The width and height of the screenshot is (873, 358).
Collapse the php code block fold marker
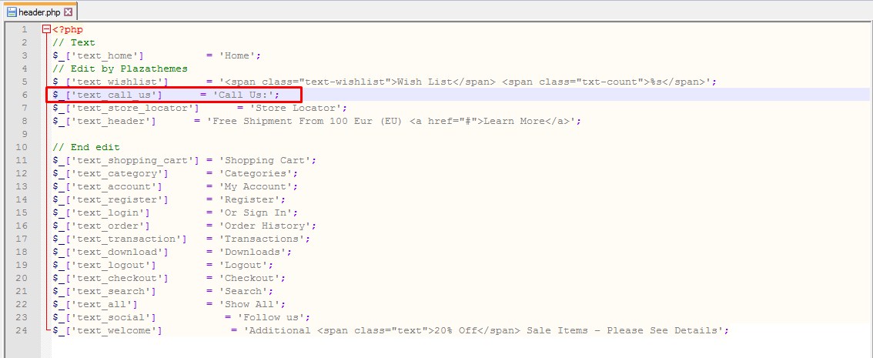[46, 29]
